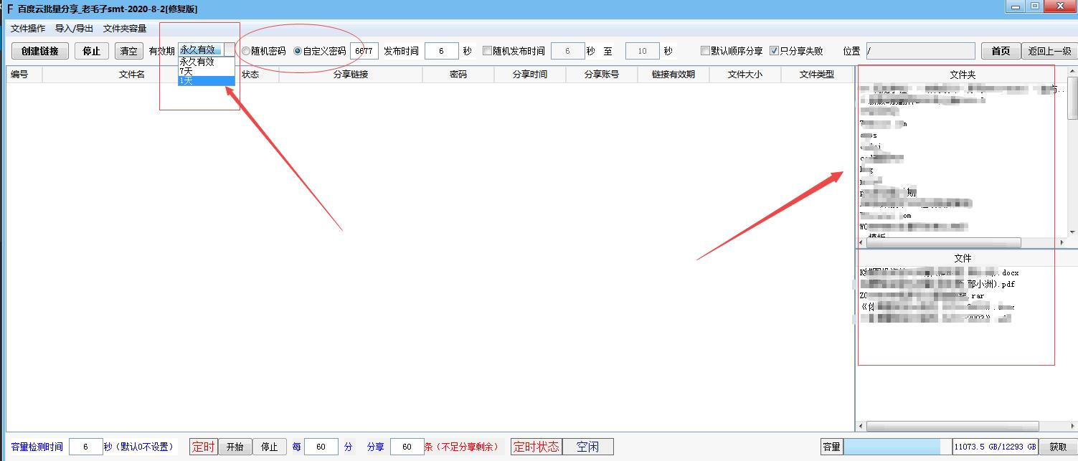
Task: Open the 文件夹容量 menu
Action: tap(125, 29)
